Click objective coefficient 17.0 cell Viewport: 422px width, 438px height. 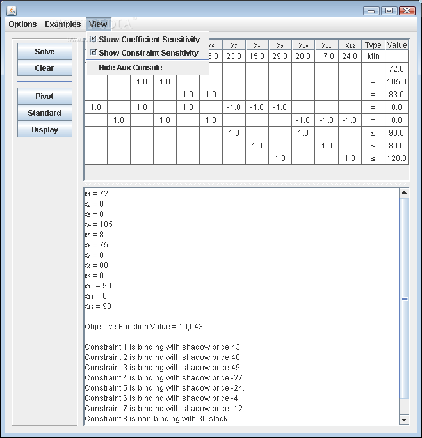coord(327,56)
